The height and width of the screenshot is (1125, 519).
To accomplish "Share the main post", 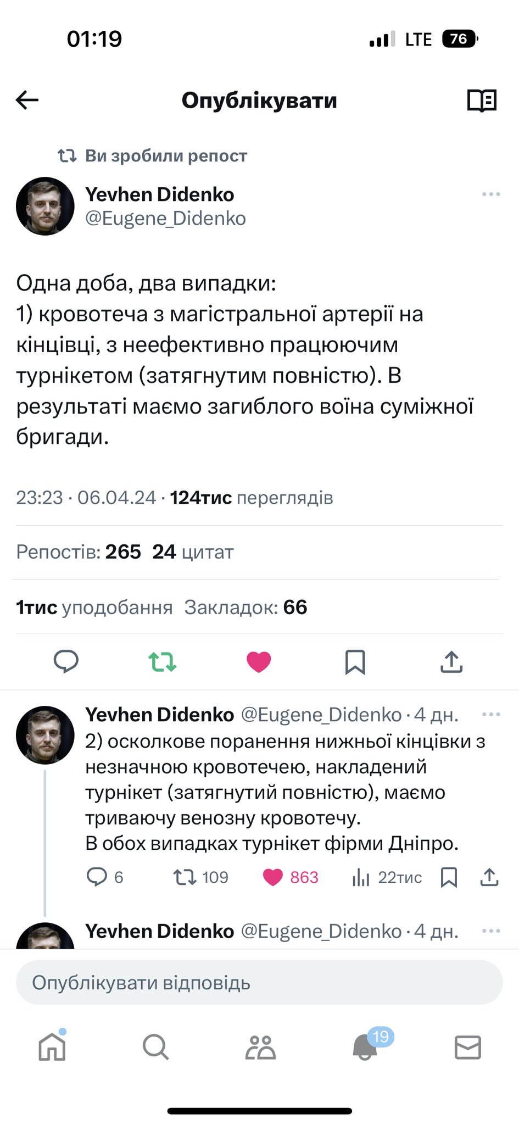I will pos(451,662).
